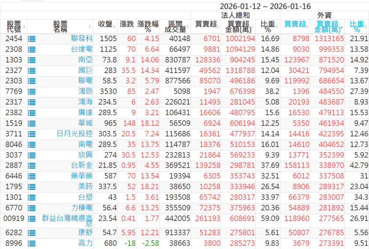Open the list icon for stock 2327 國巨
This screenshot has width=369, height=249.
pos(32,70)
